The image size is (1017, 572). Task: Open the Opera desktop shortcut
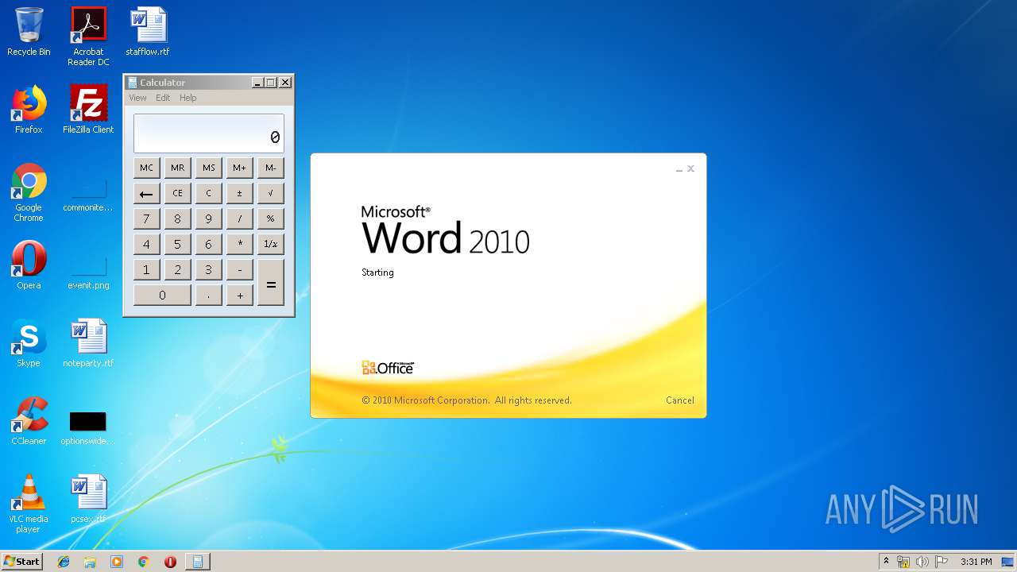pos(29,265)
